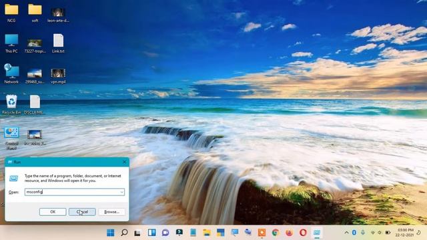Screen dimensions: 427x240
Task: Select the vpn.mp4 video file
Action: tap(58, 76)
